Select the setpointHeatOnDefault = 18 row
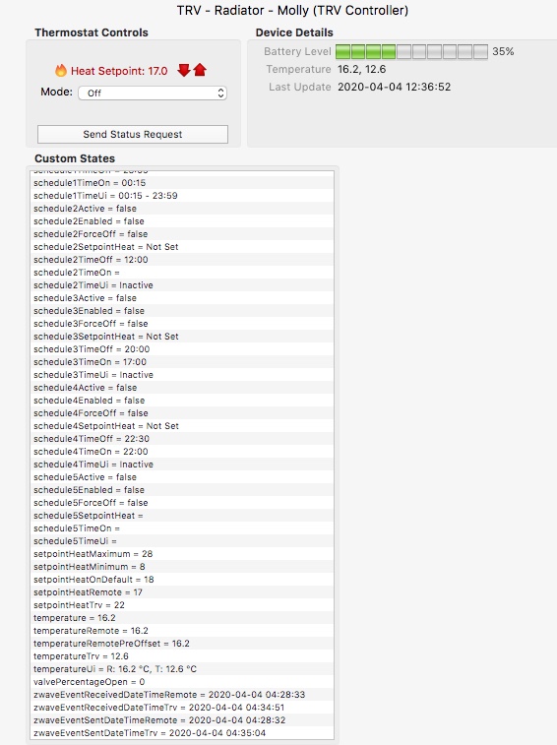The image size is (557, 745). click(x=182, y=580)
